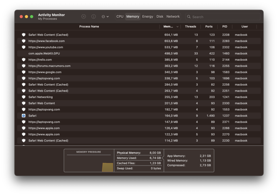Click shield icon of trello.com process
The image size is (278, 195).
[x=24, y=60]
